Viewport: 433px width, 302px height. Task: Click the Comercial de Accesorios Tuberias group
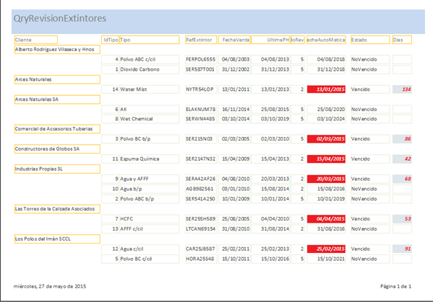click(x=56, y=128)
